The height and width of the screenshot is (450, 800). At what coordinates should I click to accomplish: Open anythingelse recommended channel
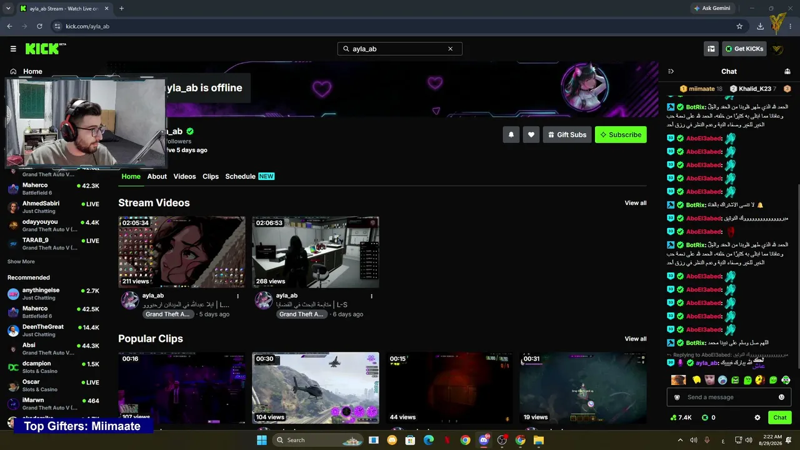[x=54, y=294]
